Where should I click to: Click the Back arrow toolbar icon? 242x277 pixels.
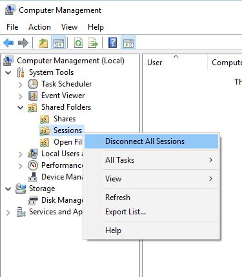(x=8, y=43)
